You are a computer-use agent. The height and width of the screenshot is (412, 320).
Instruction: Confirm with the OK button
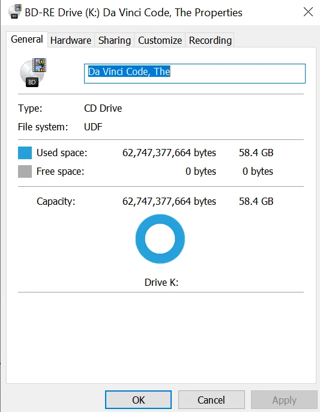point(138,400)
